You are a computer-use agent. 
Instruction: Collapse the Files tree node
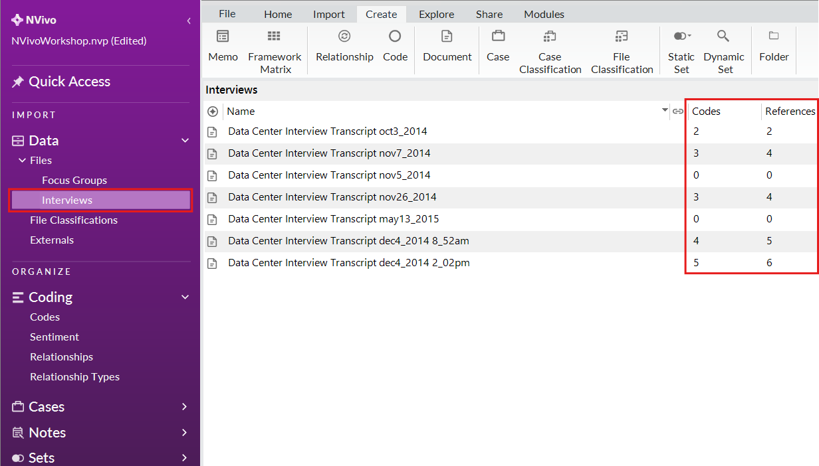click(x=21, y=161)
